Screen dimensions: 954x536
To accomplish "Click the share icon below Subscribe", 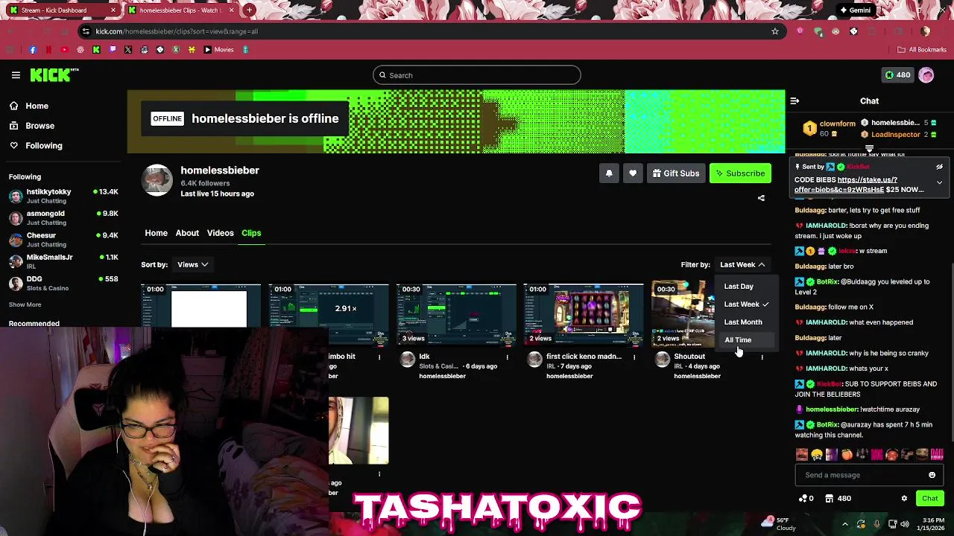I will [761, 198].
